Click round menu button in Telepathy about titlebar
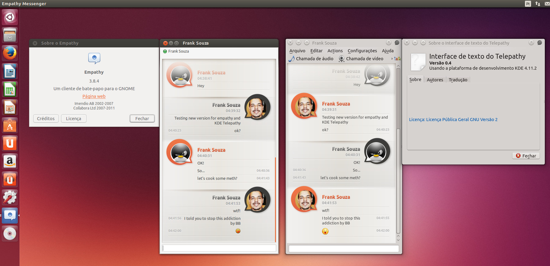Screen dimensions: 550x266 coord(540,43)
